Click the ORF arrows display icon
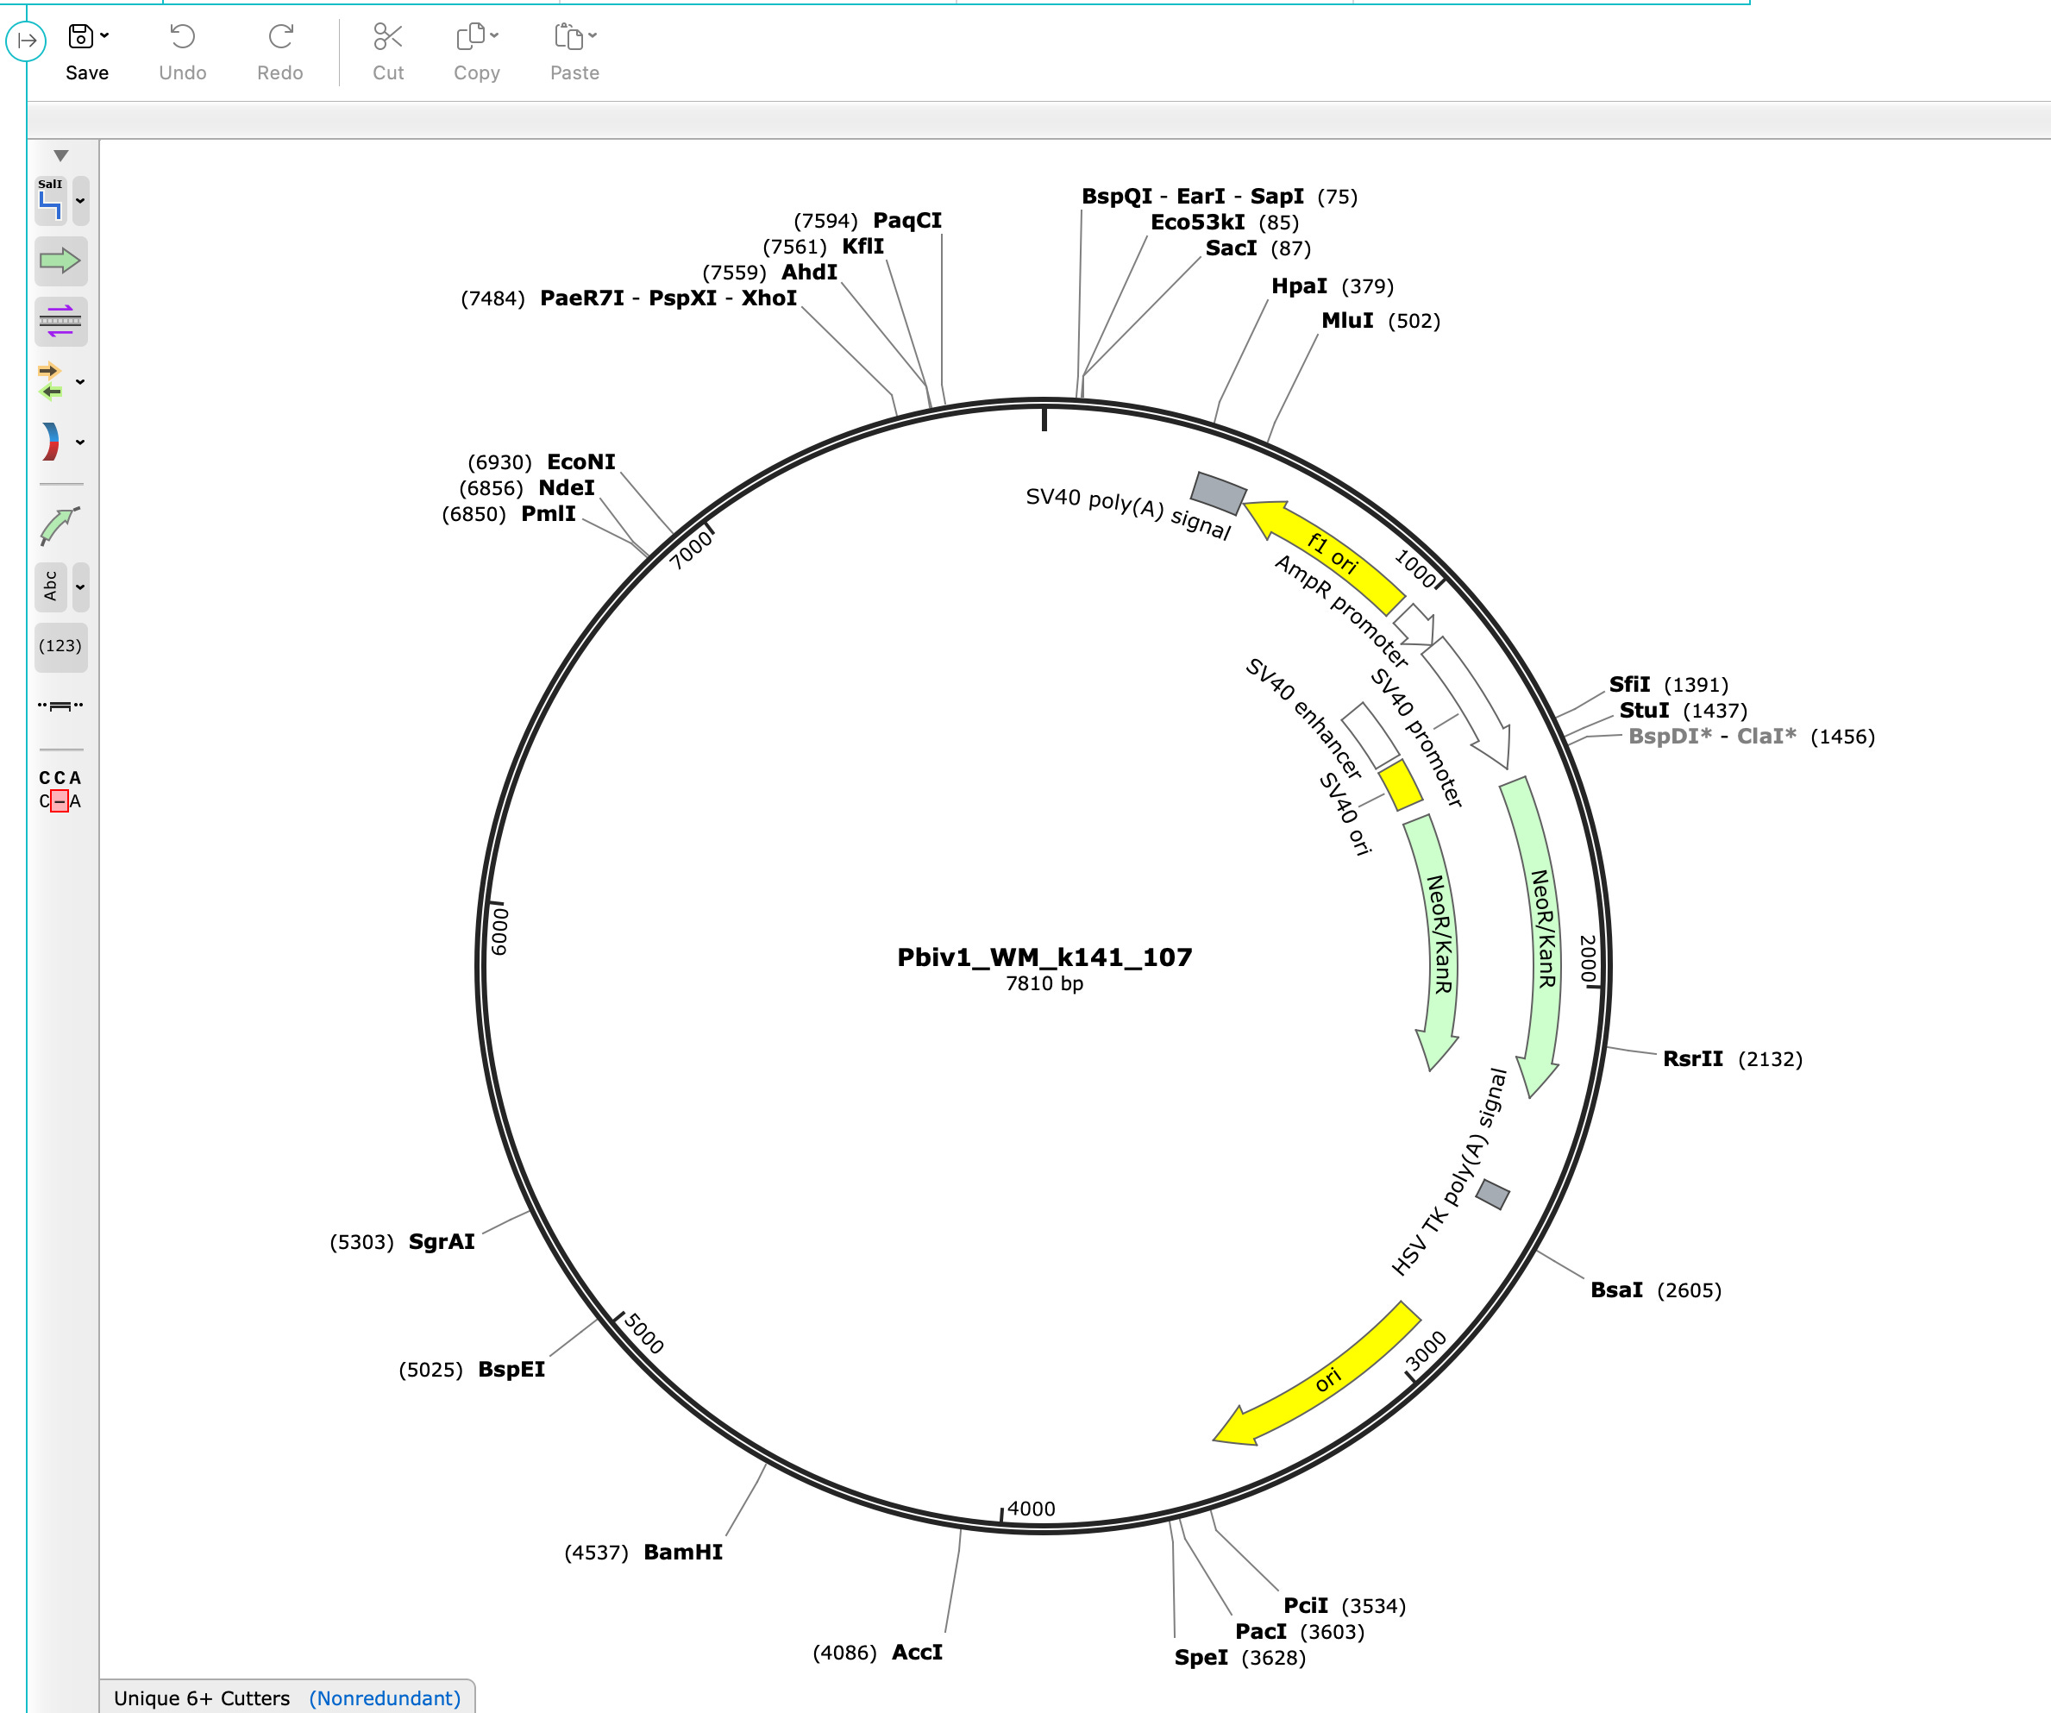This screenshot has height=1713, width=2051. point(51,381)
